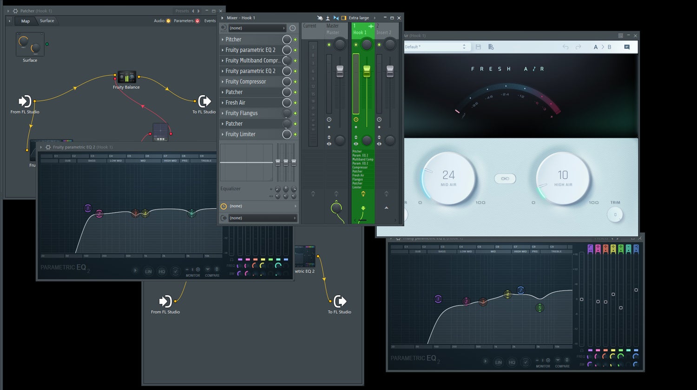Click the Events option in Patcher
Screen dimensions: 697x390
pos(210,21)
